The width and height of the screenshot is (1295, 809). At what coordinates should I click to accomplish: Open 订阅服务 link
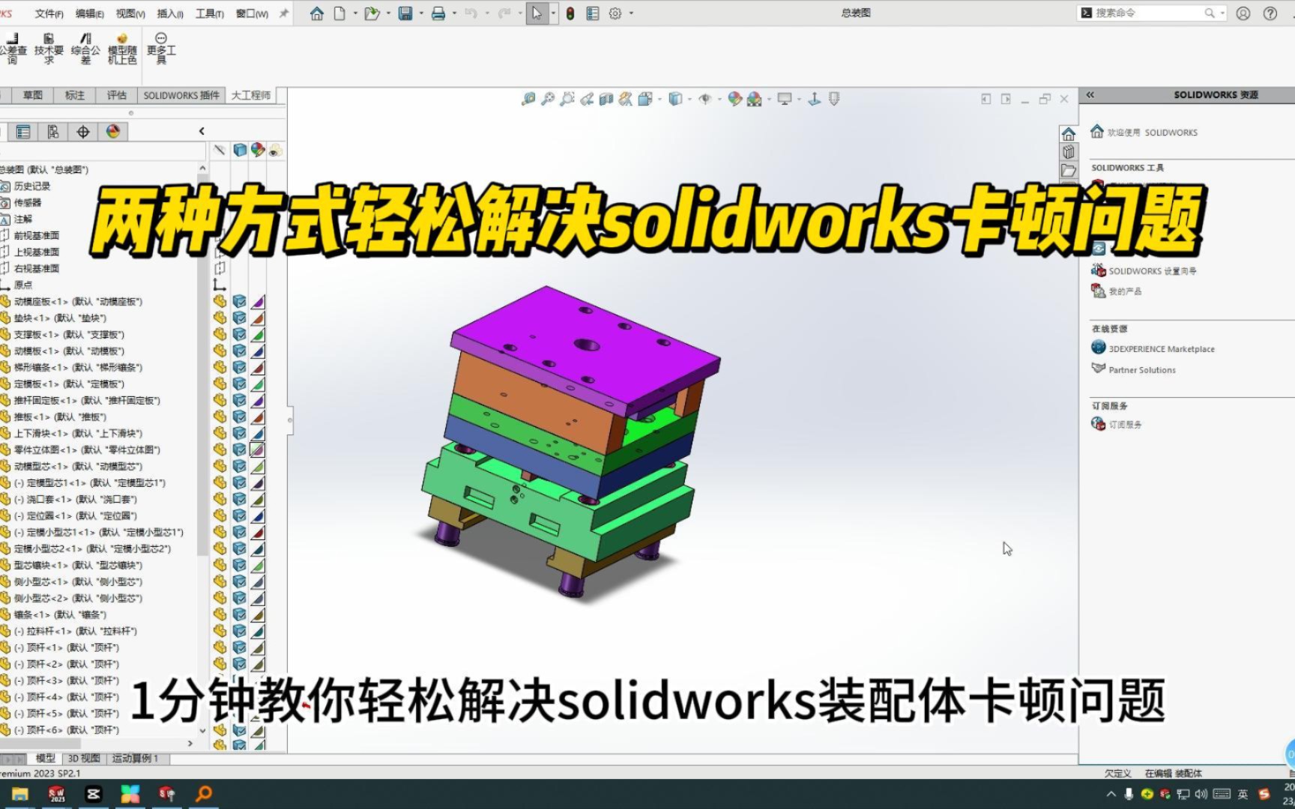pos(1125,425)
